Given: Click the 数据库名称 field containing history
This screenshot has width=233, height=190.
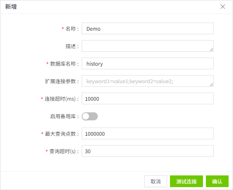Looking at the screenshot, I should pos(147,64).
